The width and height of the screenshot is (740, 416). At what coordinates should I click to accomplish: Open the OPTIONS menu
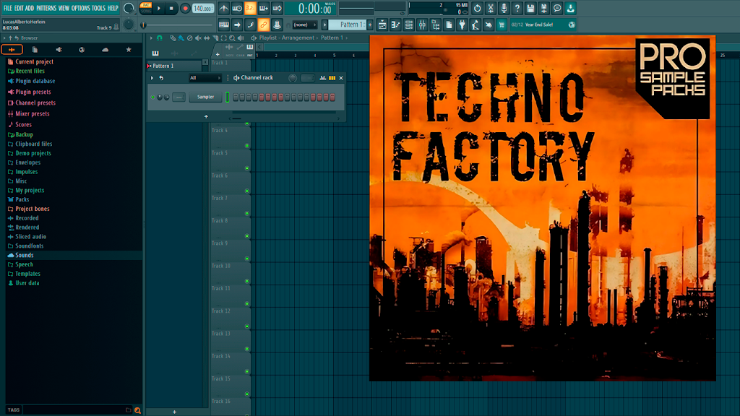81,8
